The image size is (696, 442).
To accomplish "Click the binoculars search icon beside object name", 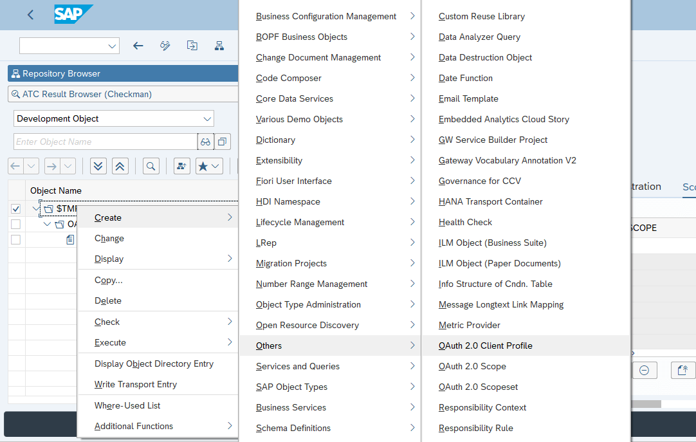I will coord(205,142).
